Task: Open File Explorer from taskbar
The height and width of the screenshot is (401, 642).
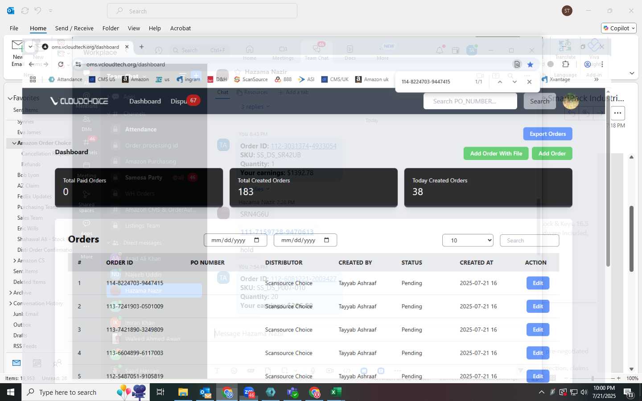Action: [x=183, y=392]
